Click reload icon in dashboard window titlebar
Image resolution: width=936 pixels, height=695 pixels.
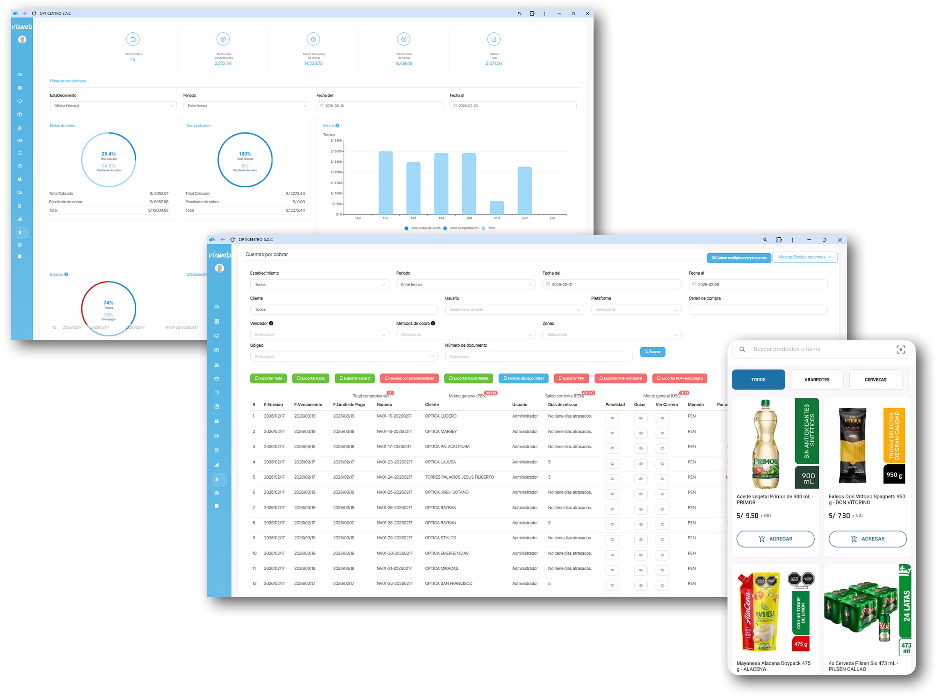[34, 14]
